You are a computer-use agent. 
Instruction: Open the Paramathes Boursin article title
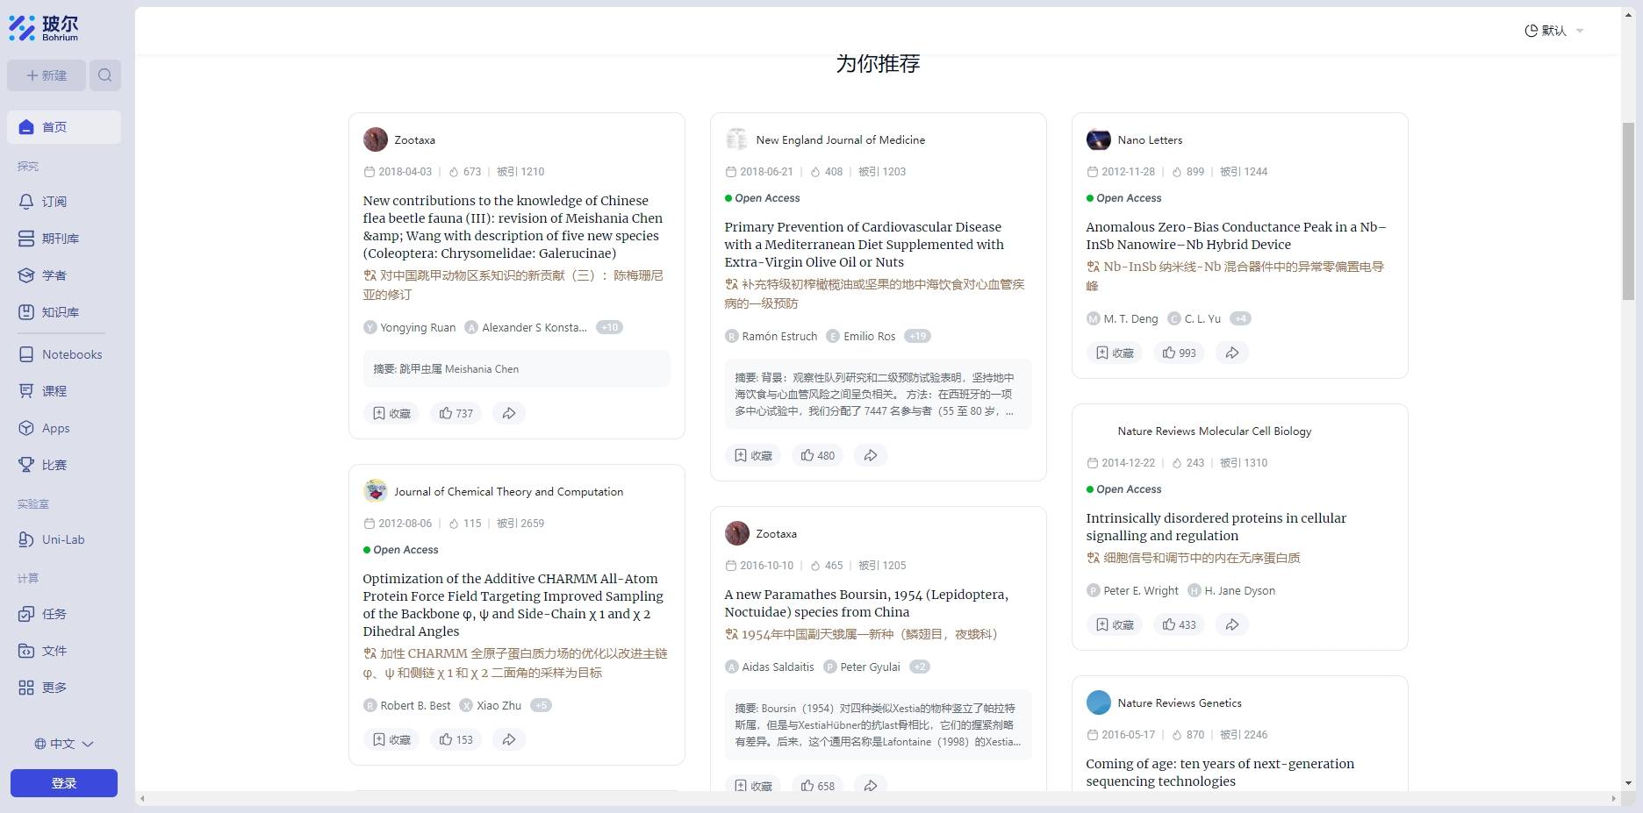tap(866, 603)
